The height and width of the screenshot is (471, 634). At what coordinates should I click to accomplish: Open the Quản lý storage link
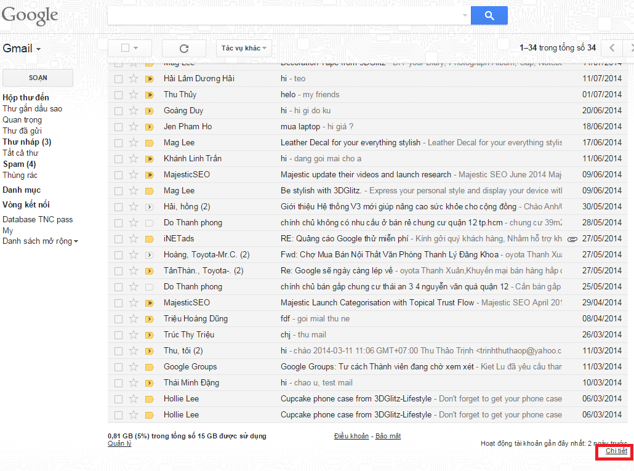(119, 443)
